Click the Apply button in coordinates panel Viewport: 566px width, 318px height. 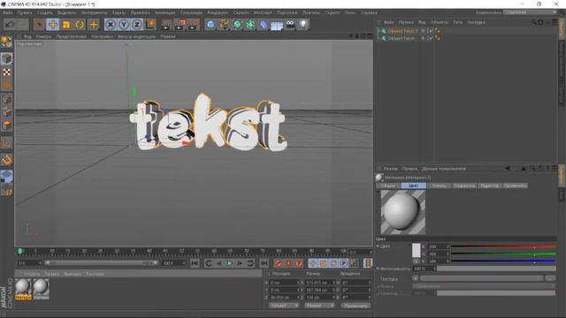pyautogui.click(x=356, y=306)
